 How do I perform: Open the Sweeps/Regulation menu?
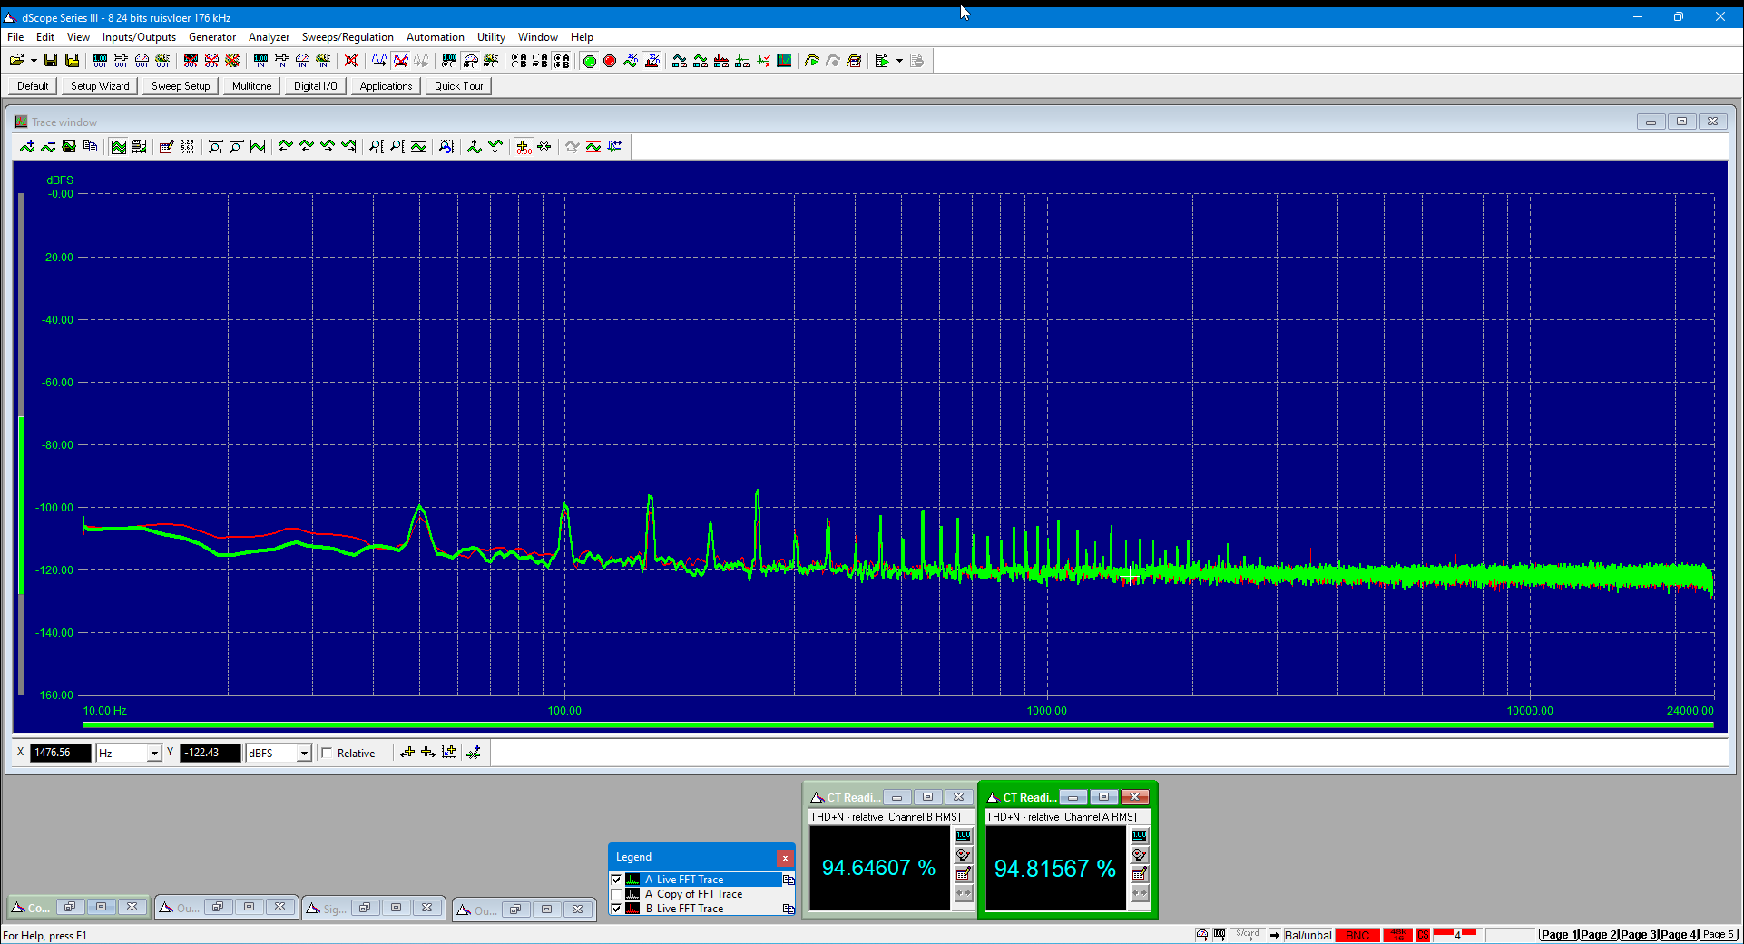point(348,37)
